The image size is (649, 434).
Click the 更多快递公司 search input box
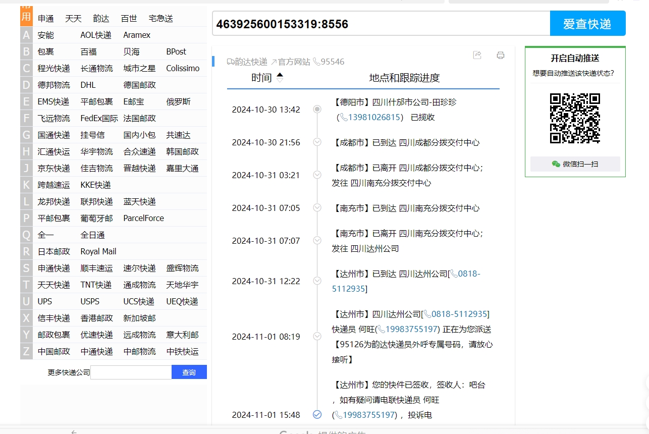(x=131, y=372)
